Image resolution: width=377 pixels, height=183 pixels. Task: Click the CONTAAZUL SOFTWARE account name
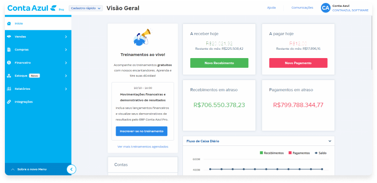(x=350, y=10)
